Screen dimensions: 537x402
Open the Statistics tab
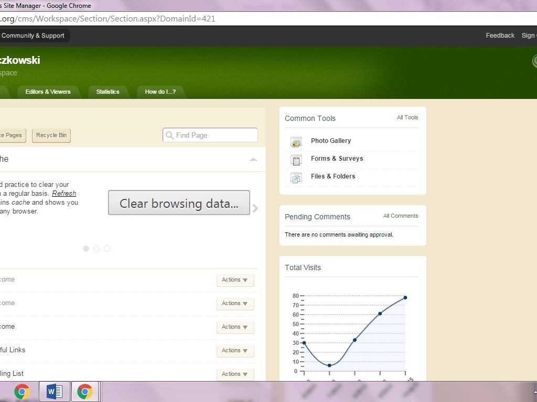coord(108,92)
